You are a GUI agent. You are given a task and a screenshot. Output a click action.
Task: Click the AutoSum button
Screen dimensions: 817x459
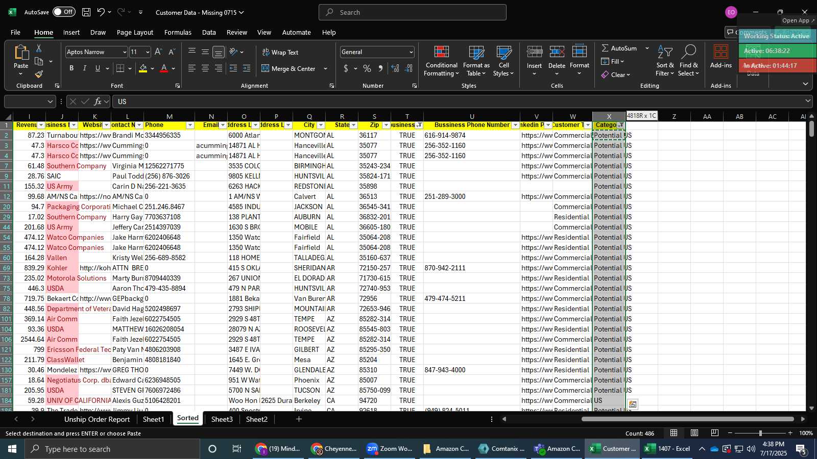tap(619, 48)
